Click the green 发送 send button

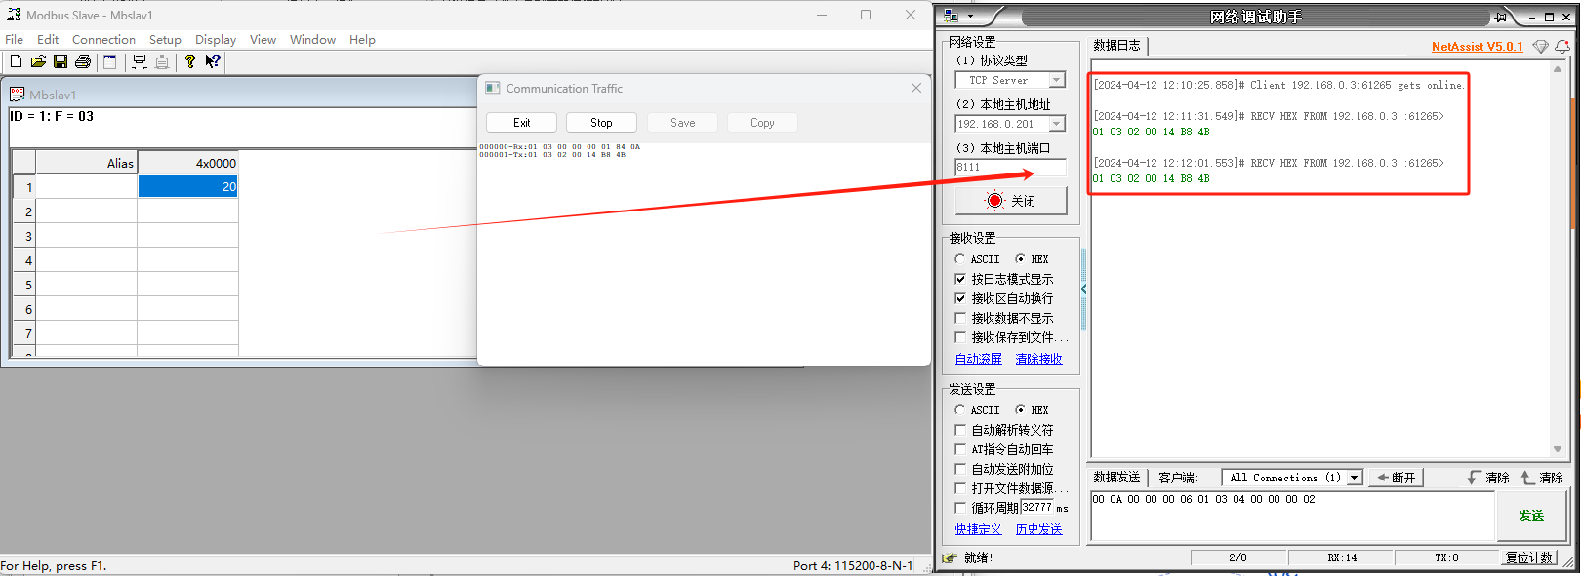coord(1530,516)
